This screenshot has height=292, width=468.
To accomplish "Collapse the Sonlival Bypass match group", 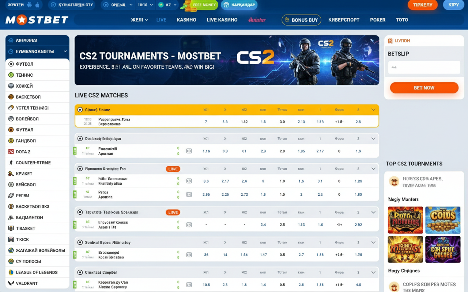I will pos(373,242).
